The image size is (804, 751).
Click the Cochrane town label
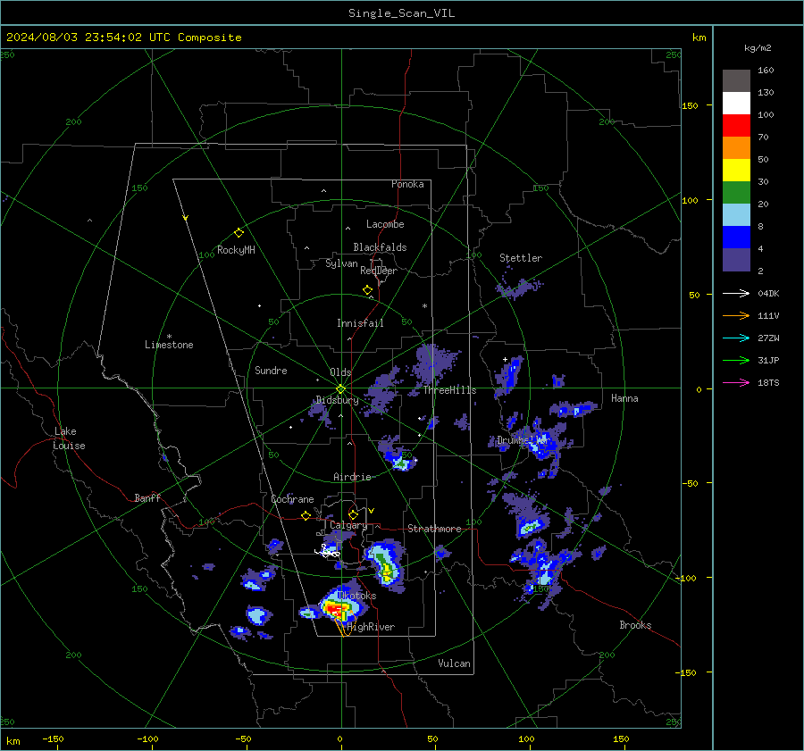(x=292, y=499)
